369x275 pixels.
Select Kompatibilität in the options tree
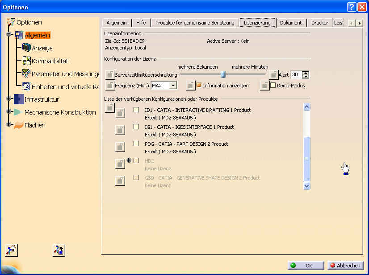point(50,61)
